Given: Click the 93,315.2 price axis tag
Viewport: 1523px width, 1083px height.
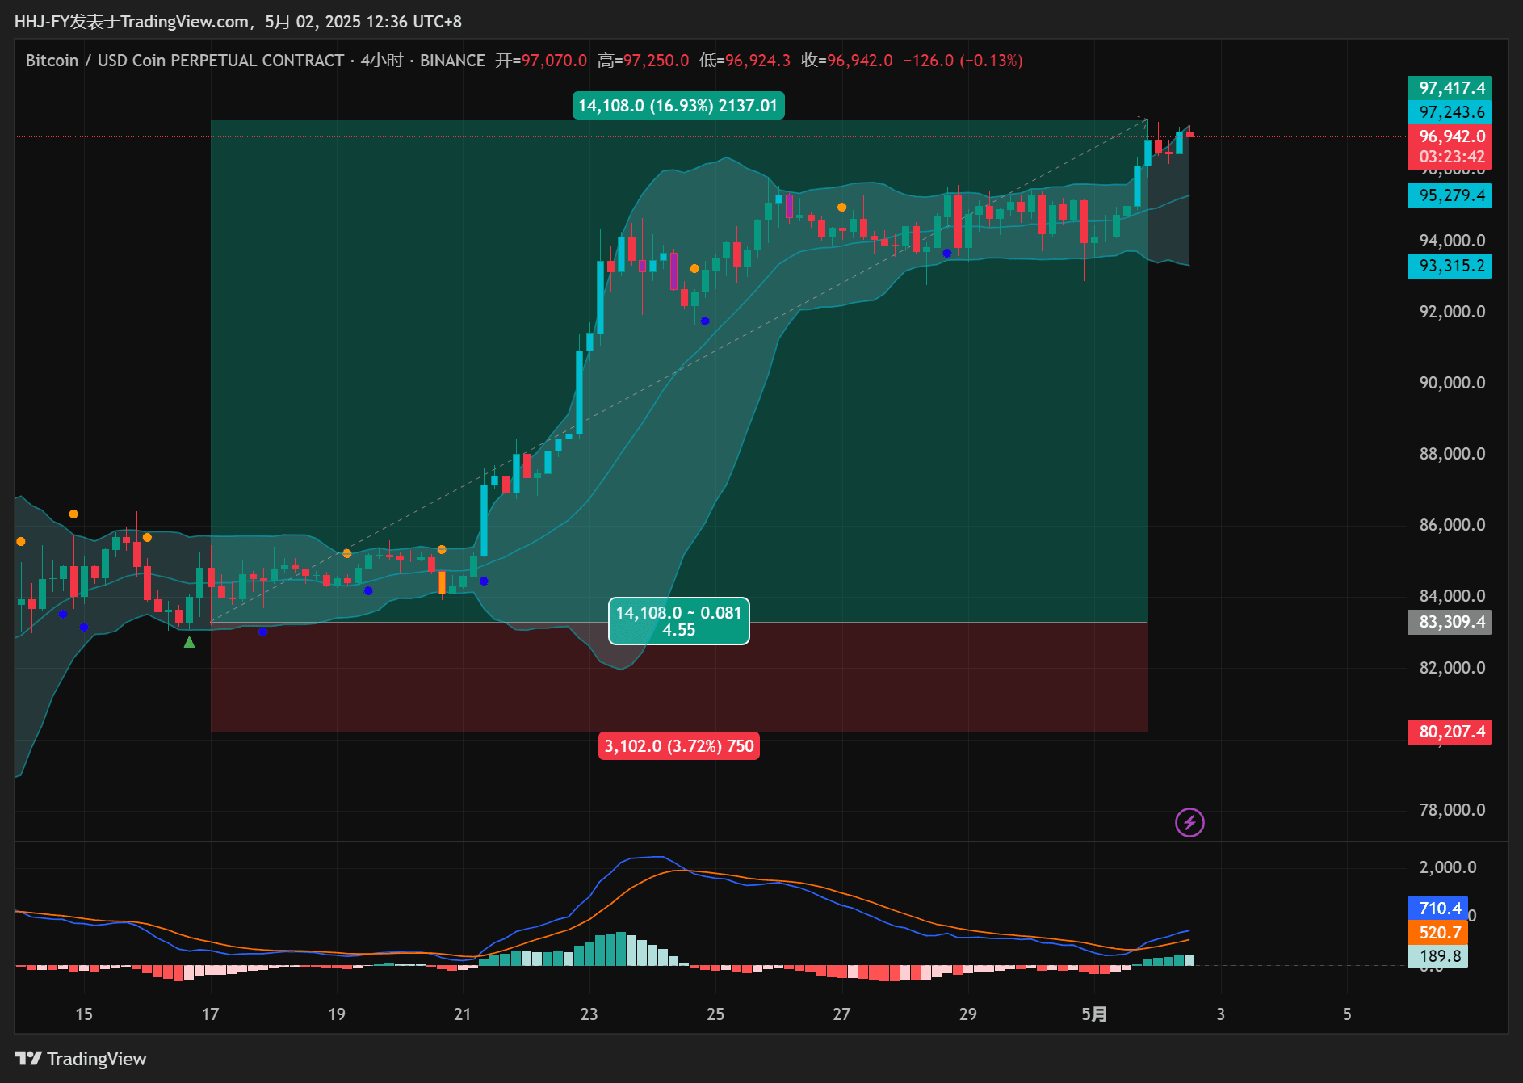Looking at the screenshot, I should point(1450,266).
